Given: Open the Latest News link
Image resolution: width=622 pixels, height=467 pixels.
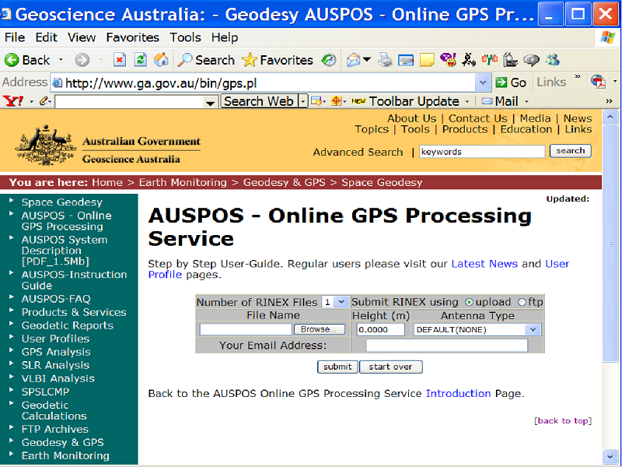Looking at the screenshot, I should click(484, 264).
